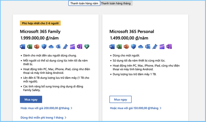Click the Excel icon in the Family plan
206x122 pixels.
click(30, 46)
